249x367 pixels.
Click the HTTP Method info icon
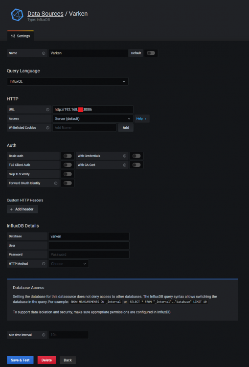[x=44, y=264]
